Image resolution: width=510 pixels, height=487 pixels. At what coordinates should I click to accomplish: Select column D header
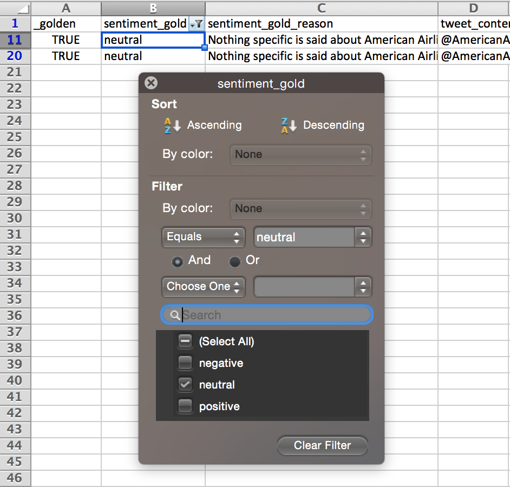point(474,8)
